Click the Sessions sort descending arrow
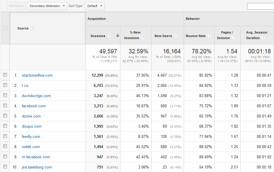The image size is (274, 172). coord(118,36)
